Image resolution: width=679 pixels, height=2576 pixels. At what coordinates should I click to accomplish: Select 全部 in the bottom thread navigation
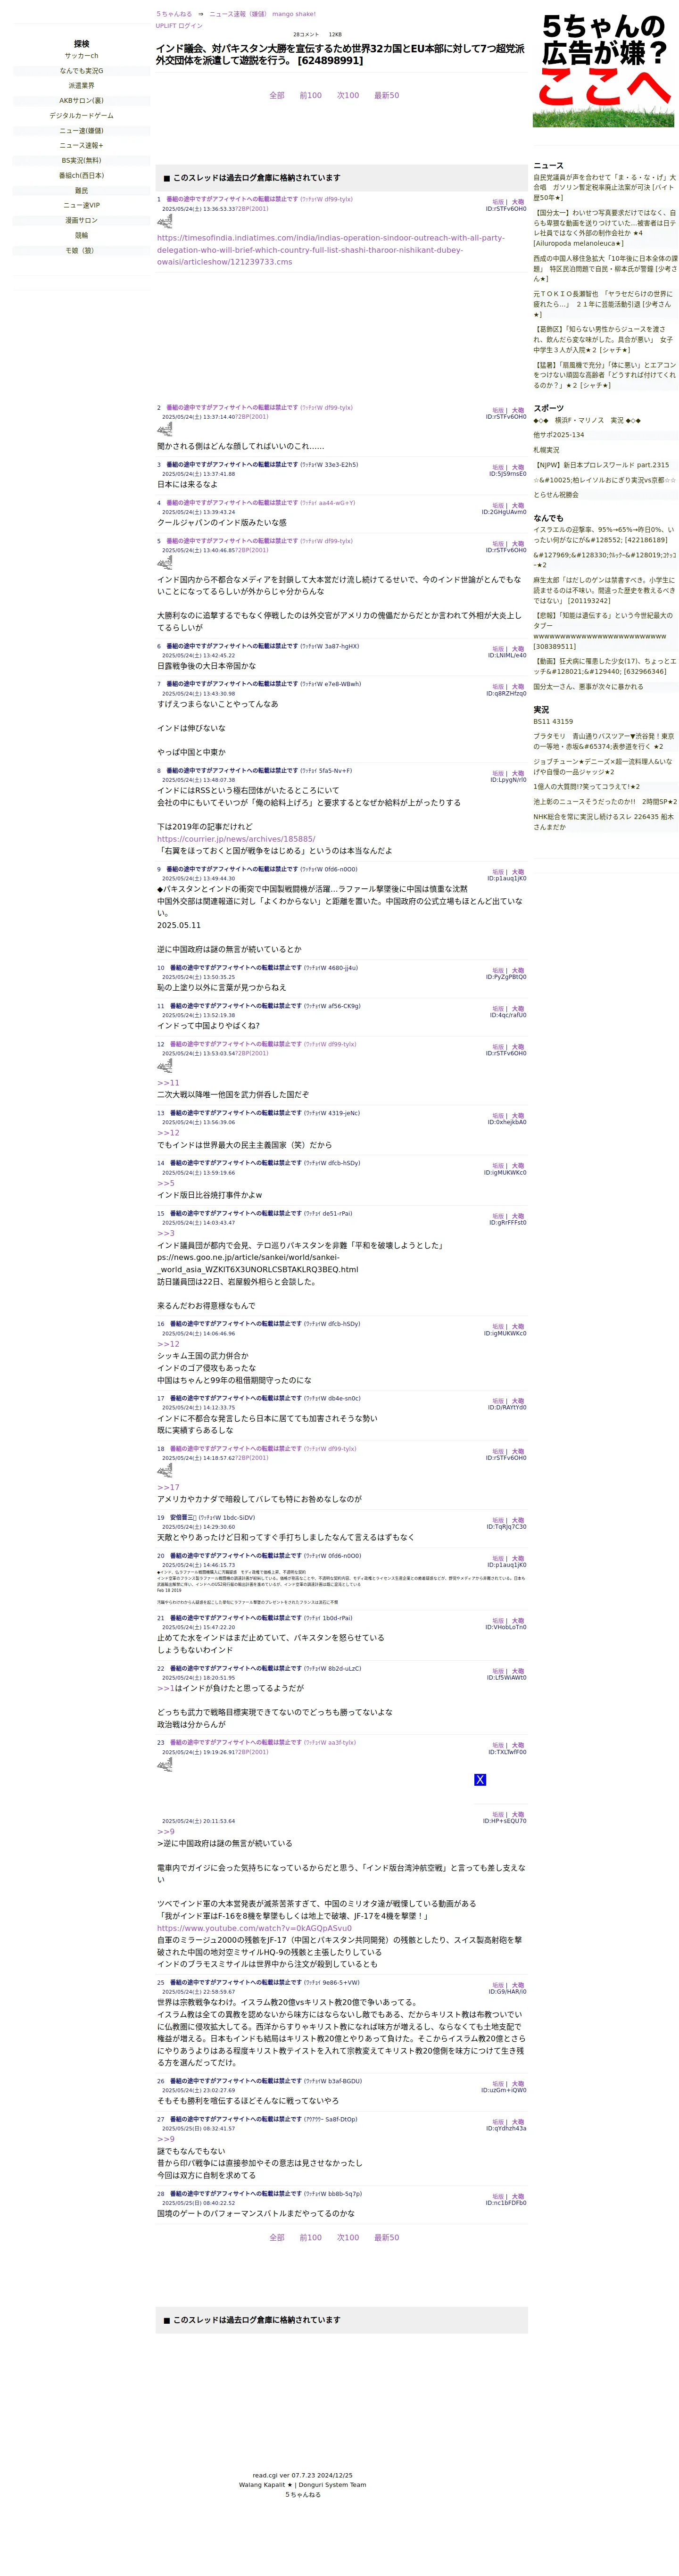(x=277, y=2238)
